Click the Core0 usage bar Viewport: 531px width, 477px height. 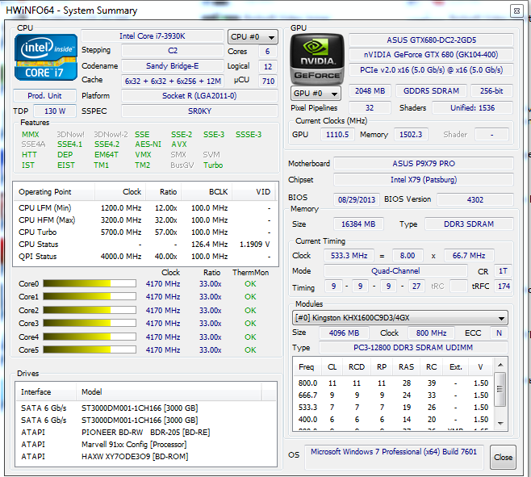pyautogui.click(x=90, y=283)
